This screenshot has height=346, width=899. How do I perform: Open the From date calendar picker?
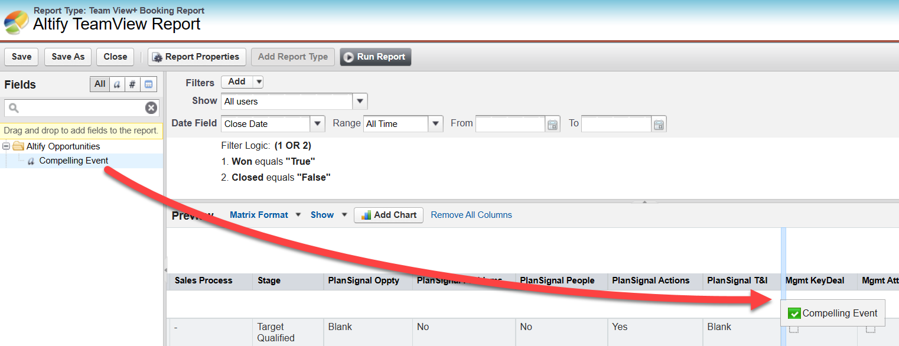[x=553, y=125]
